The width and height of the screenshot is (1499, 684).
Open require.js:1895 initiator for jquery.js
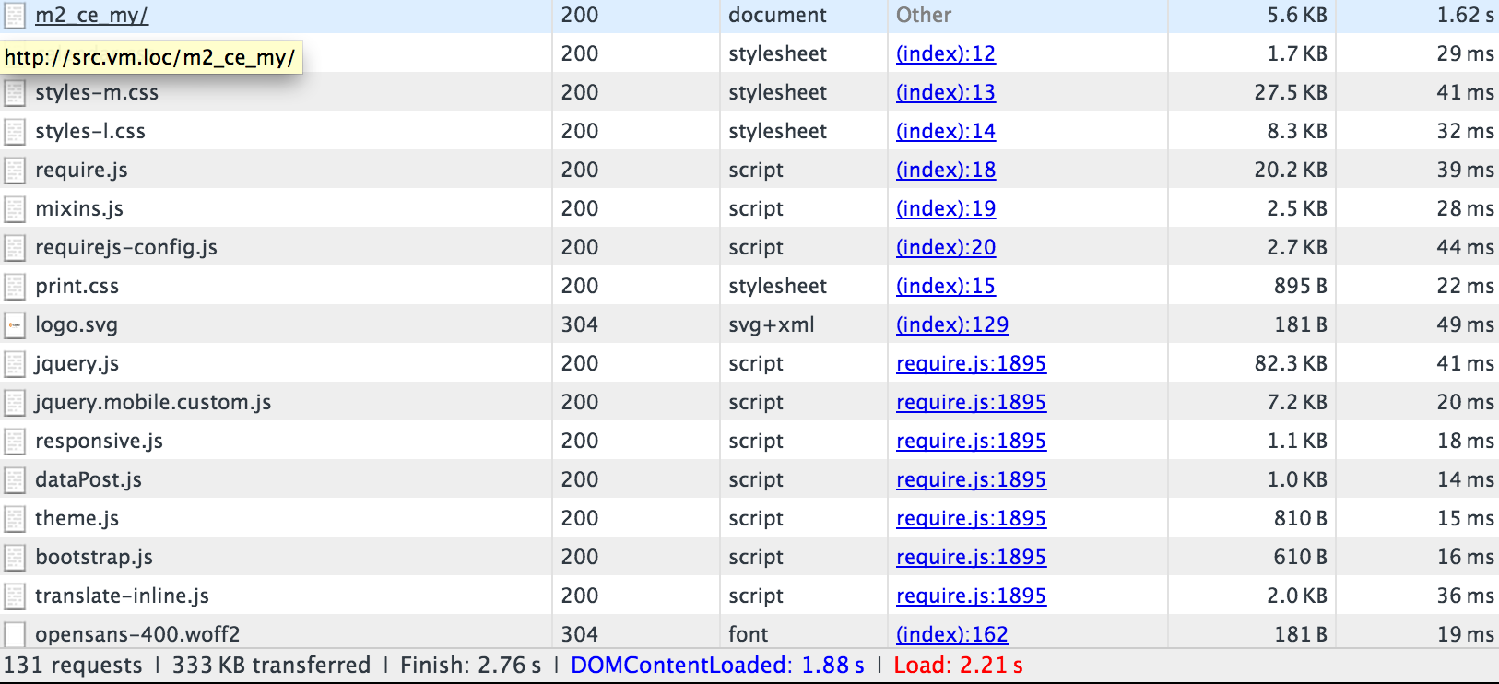(971, 363)
